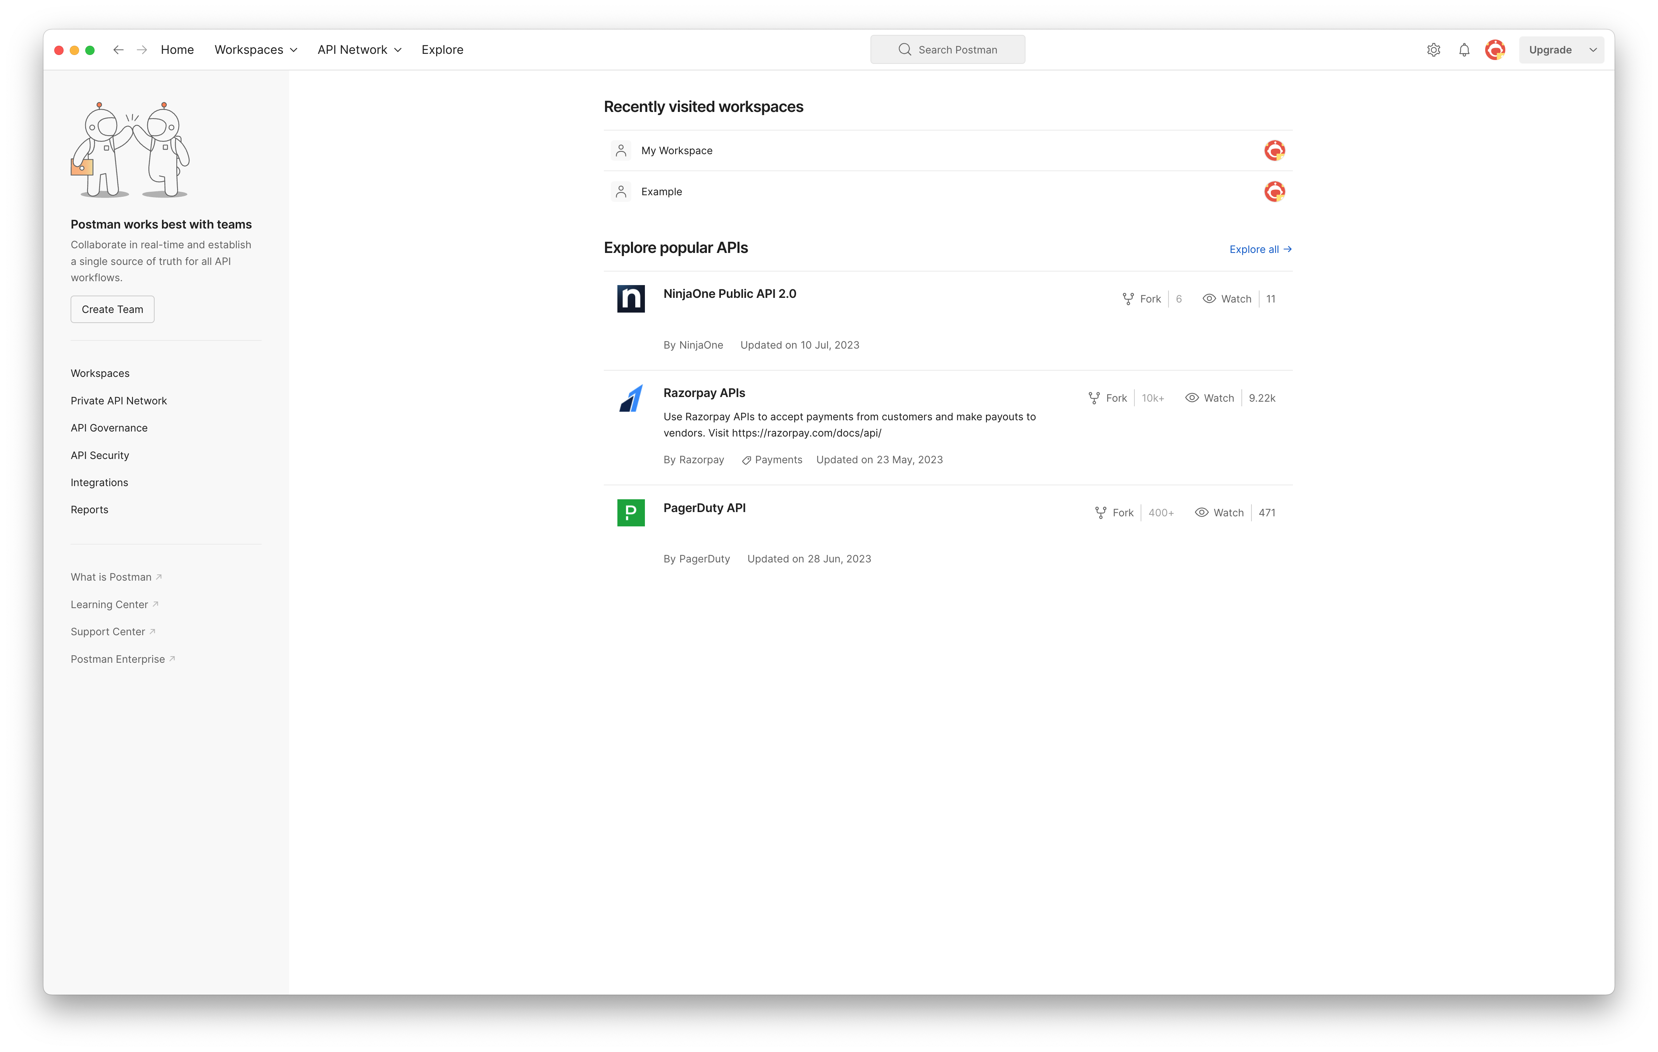
Task: Open the dropdown arrow beside Upgrade
Action: [x=1593, y=50]
